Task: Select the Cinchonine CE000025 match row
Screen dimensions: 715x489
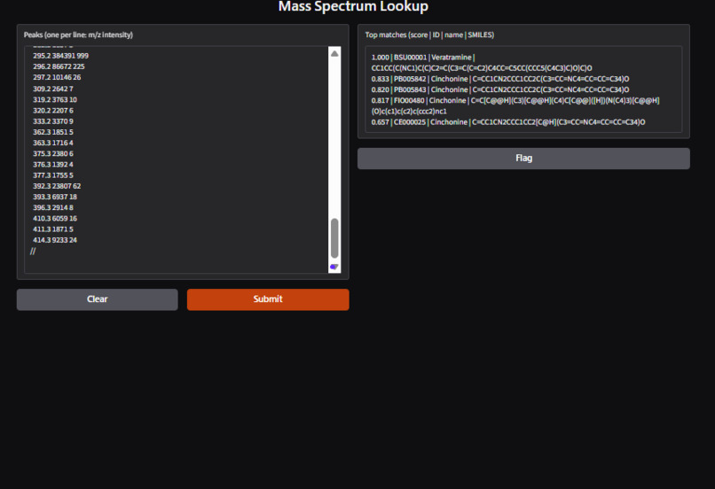Action: [508, 122]
